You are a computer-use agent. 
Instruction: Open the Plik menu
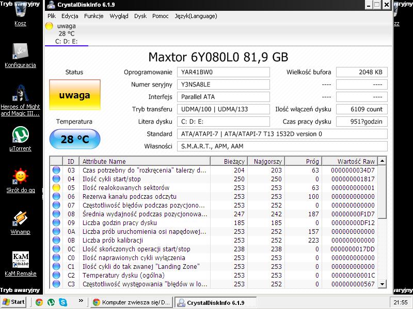52,16
